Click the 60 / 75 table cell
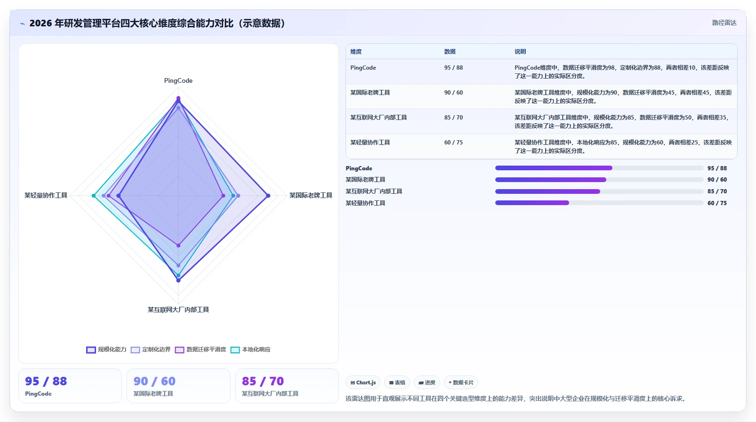Viewport: 756px width, 422px height. (453, 143)
